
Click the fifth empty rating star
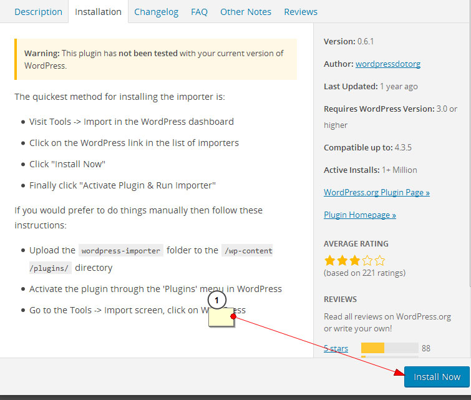(x=380, y=260)
